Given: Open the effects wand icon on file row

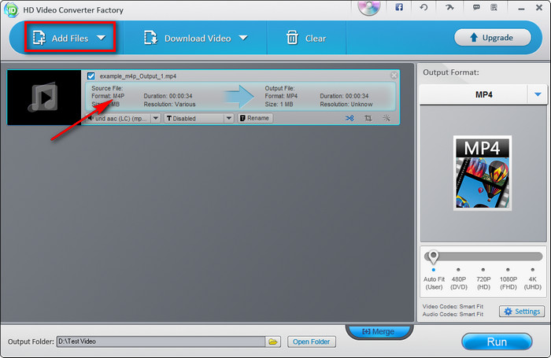Looking at the screenshot, I should click(x=386, y=118).
